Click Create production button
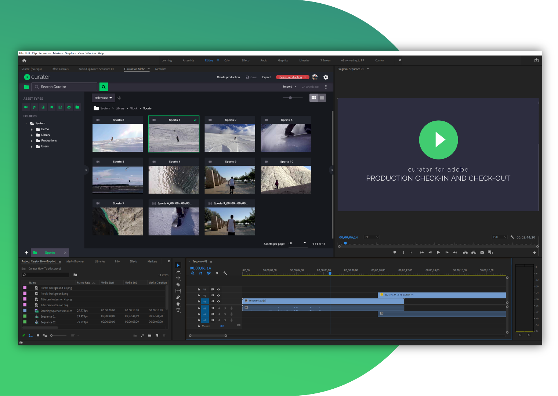This screenshot has height=396, width=558. pos(228,77)
